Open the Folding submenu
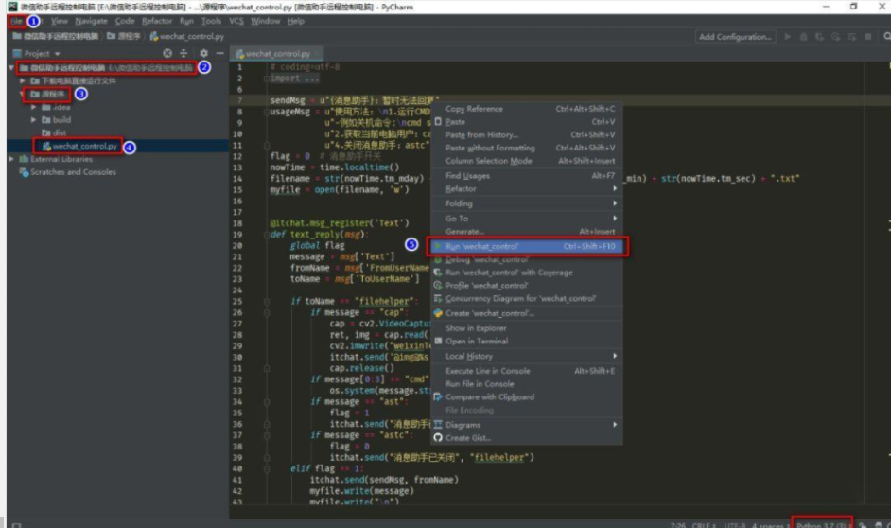Screen dimensions: 891x528 click(528, 203)
